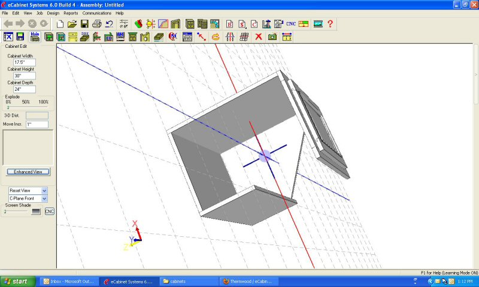
Task: Click the red X delete icon
Action: (259, 36)
